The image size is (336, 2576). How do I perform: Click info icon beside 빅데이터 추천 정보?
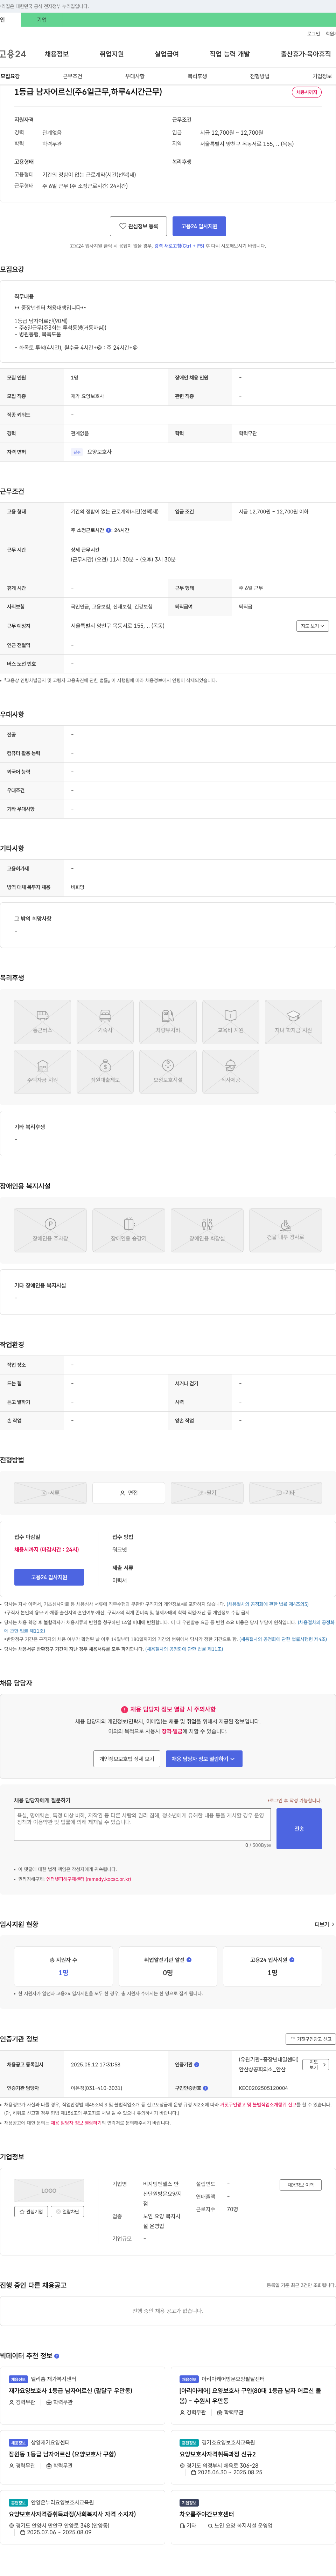point(57,2356)
